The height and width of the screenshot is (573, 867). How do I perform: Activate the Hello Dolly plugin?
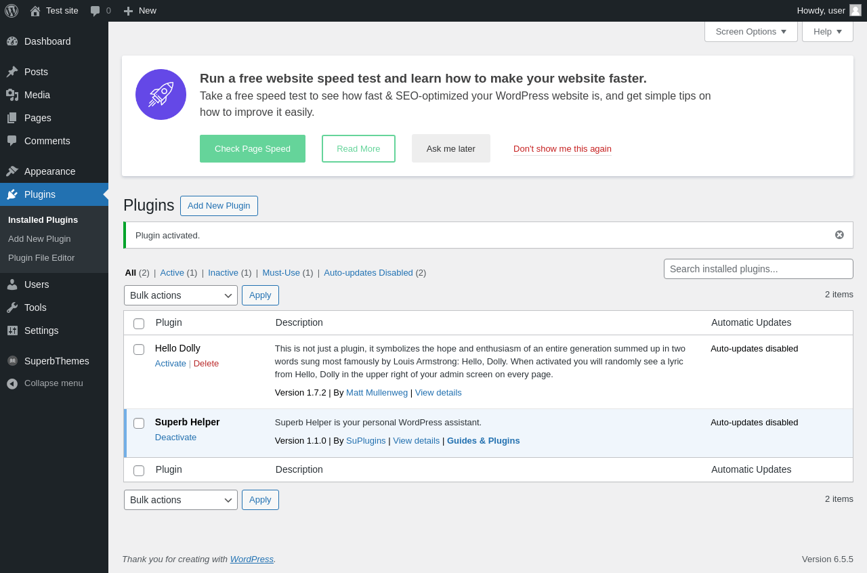(x=171, y=364)
